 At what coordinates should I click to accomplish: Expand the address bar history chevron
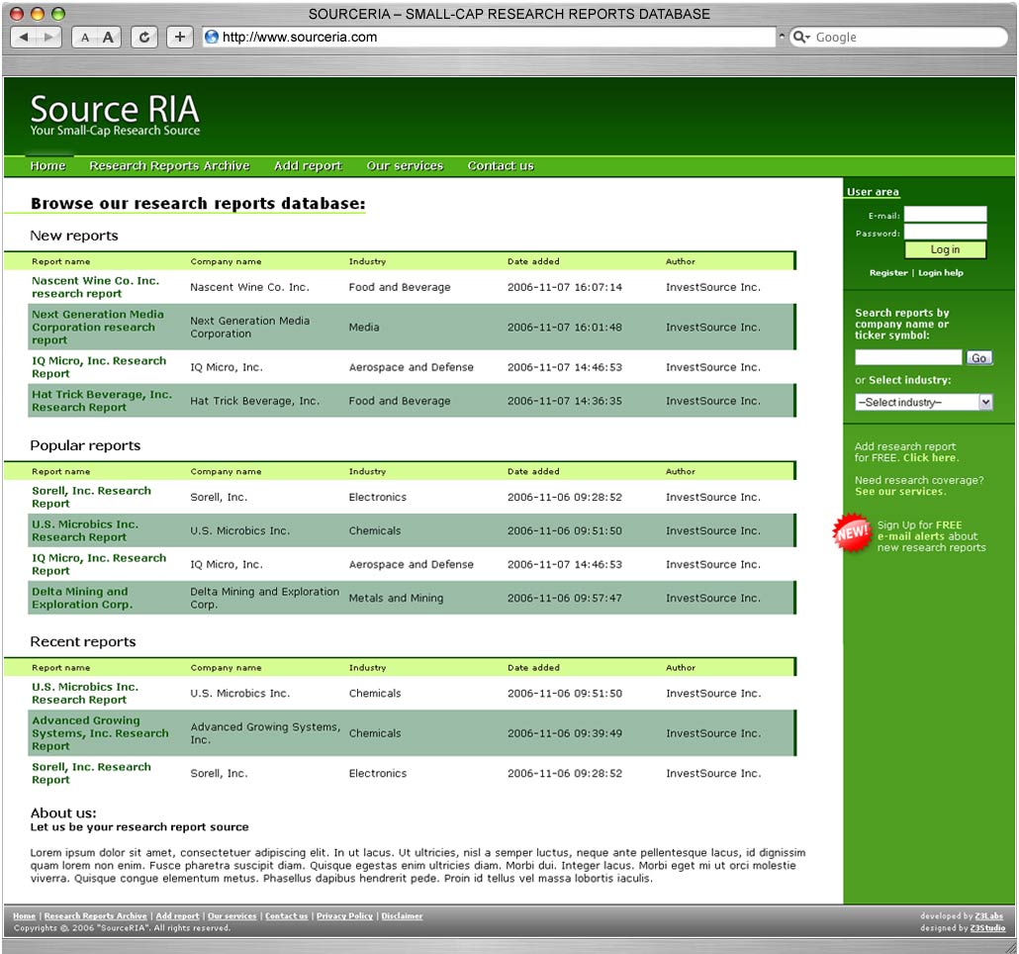click(783, 36)
